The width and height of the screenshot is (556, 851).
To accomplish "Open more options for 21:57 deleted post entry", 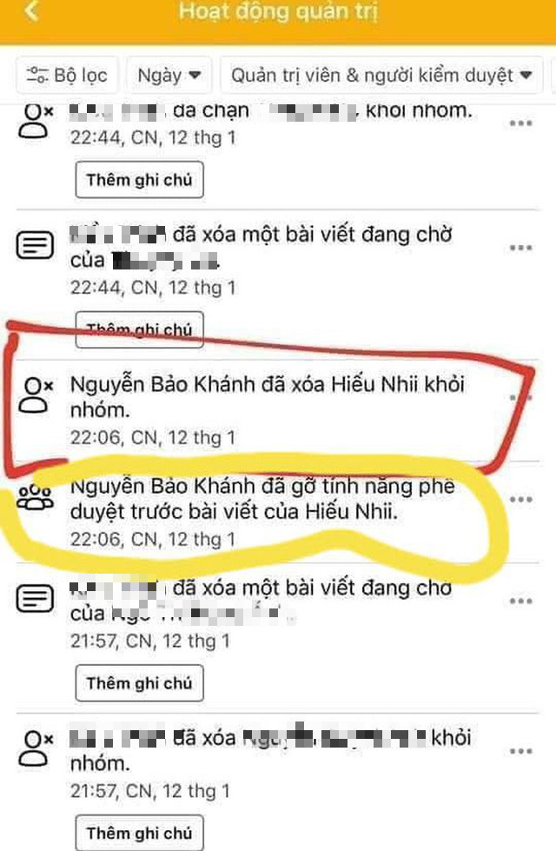I will pyautogui.click(x=520, y=601).
